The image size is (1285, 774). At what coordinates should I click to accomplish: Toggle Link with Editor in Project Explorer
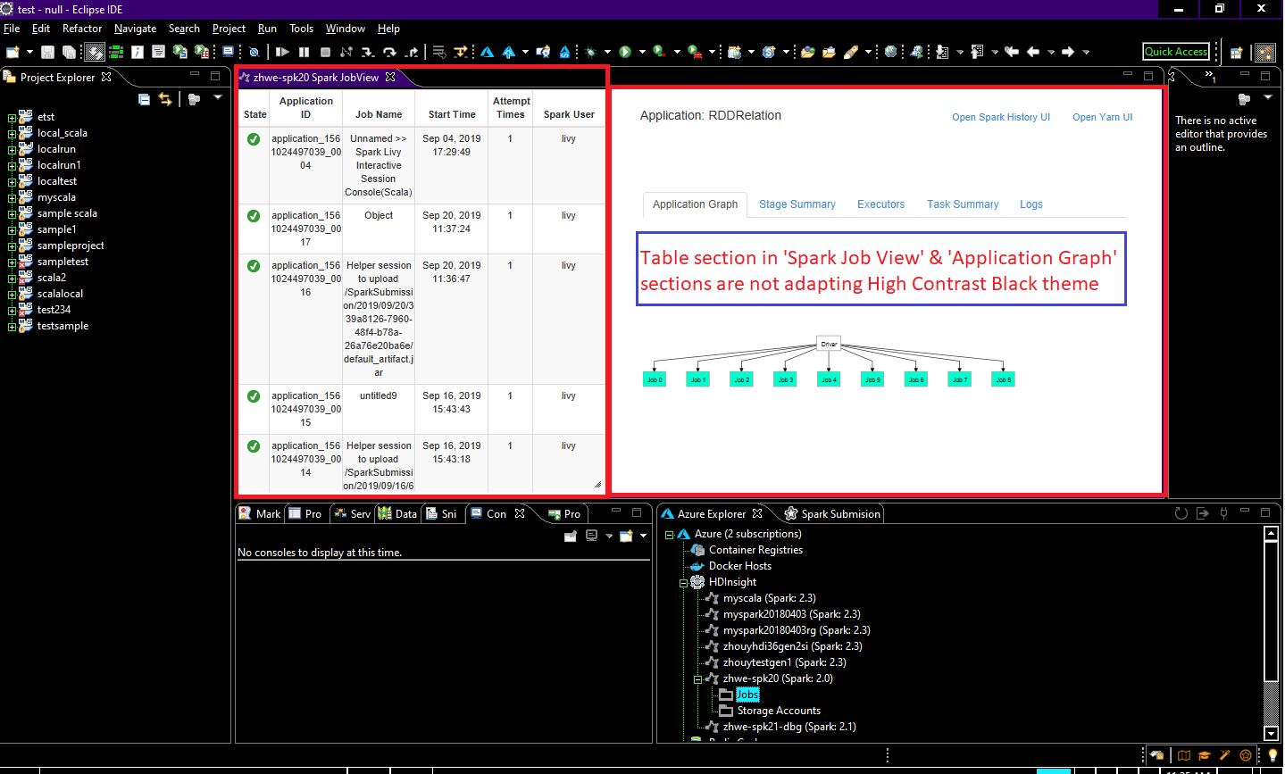166,99
